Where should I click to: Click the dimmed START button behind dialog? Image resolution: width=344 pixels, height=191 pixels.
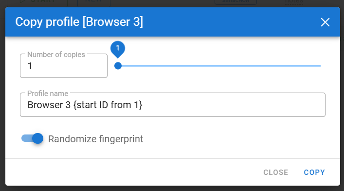[x=37, y=2]
